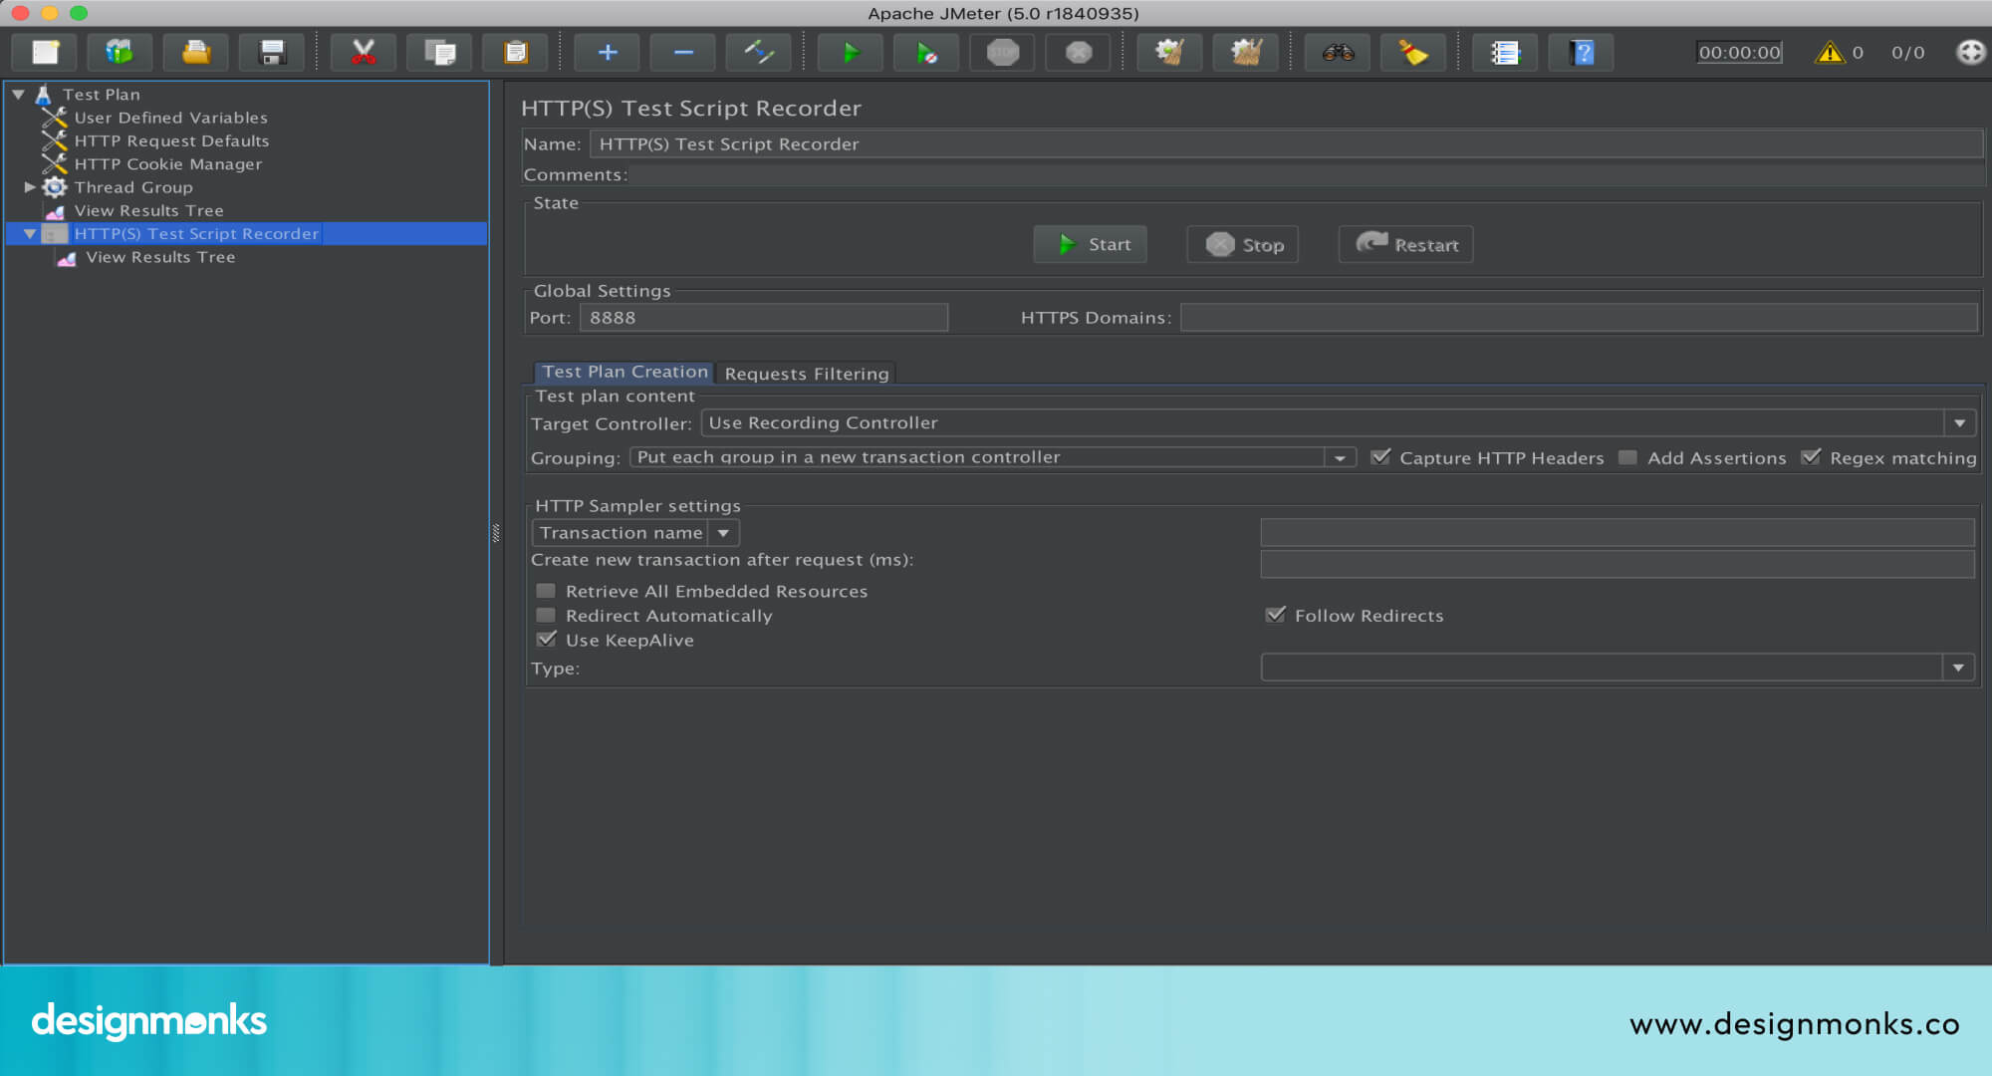Click the Shutdown threads icon

click(x=1079, y=52)
